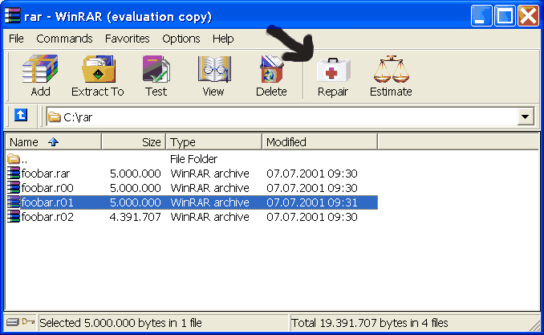544x335 pixels.
Task: Click the disk drive status bar icon
Action: pos(13,322)
